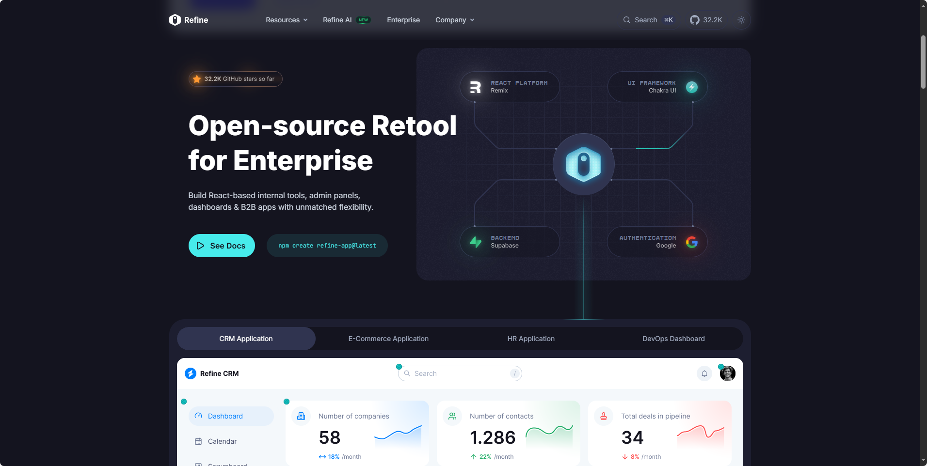
Task: Open the CRM notifications bell
Action: click(x=704, y=373)
